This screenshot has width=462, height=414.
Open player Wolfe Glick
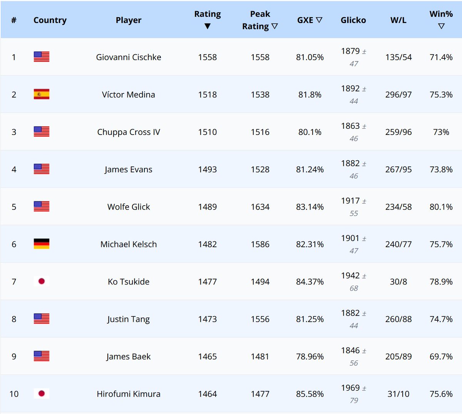pyautogui.click(x=129, y=207)
